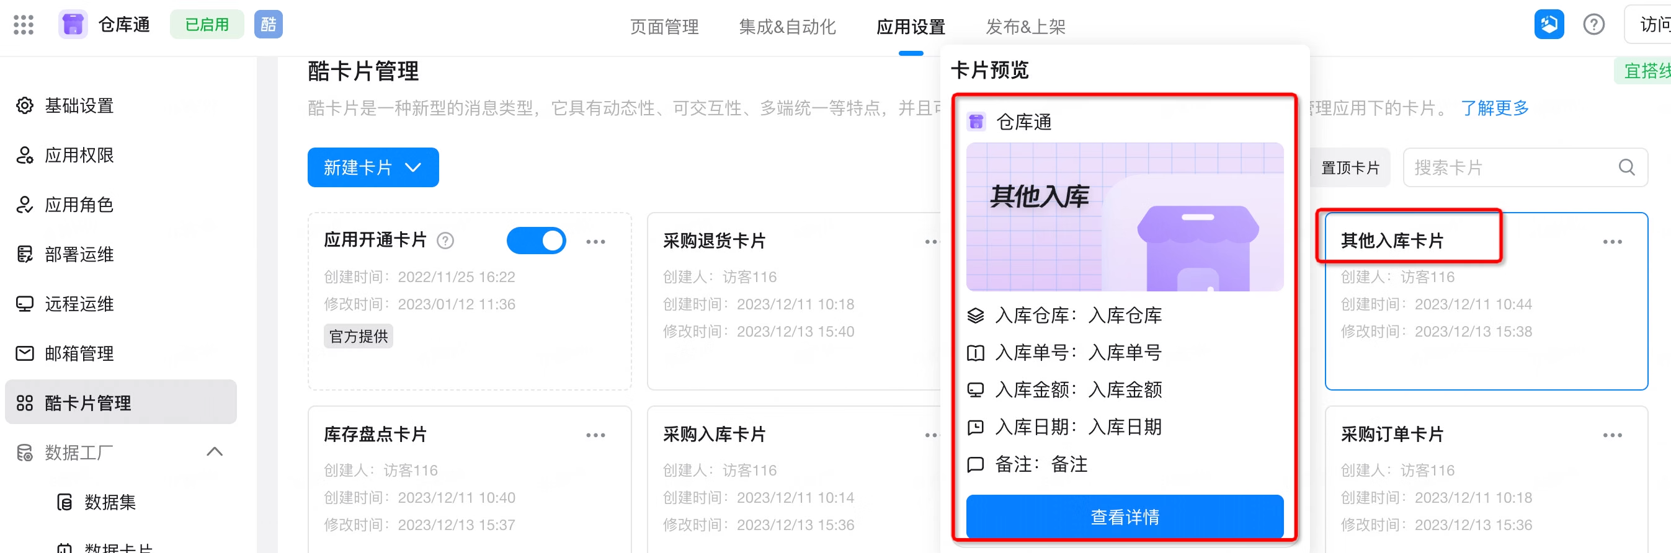Open the app launcher grid icon
Image resolution: width=1671 pixels, height=553 pixels.
coord(24,25)
